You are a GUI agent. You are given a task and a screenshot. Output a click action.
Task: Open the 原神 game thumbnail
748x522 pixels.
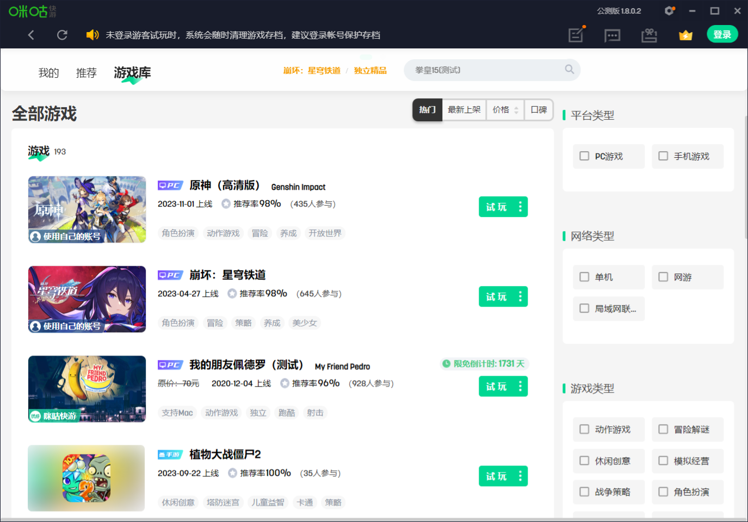[87, 209]
